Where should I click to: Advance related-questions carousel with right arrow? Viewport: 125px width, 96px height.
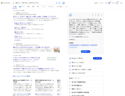pos(61,88)
